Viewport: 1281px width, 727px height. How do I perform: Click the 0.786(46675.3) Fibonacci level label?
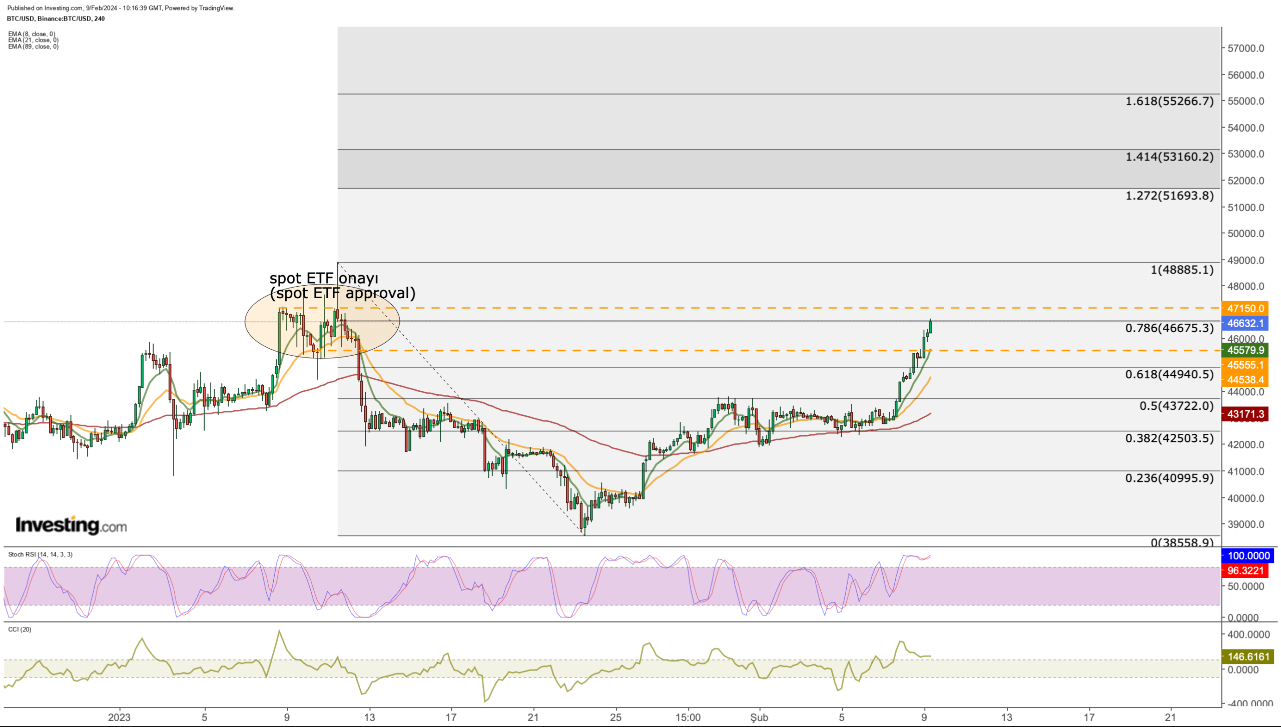click(x=1169, y=328)
